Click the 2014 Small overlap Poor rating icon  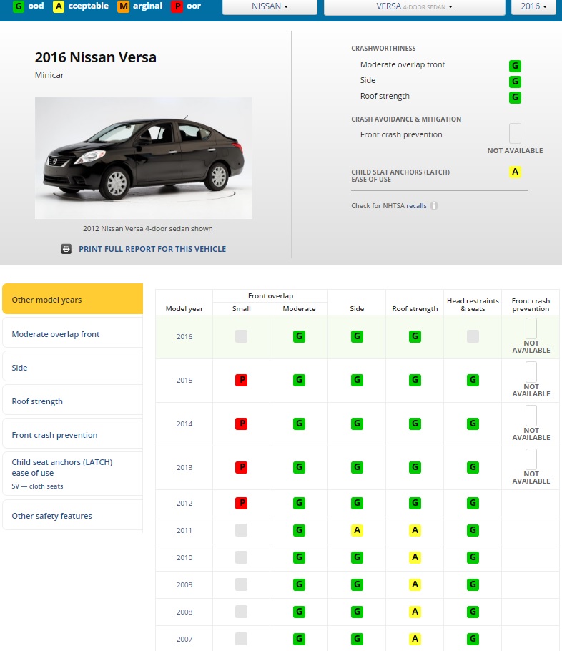pyautogui.click(x=241, y=424)
